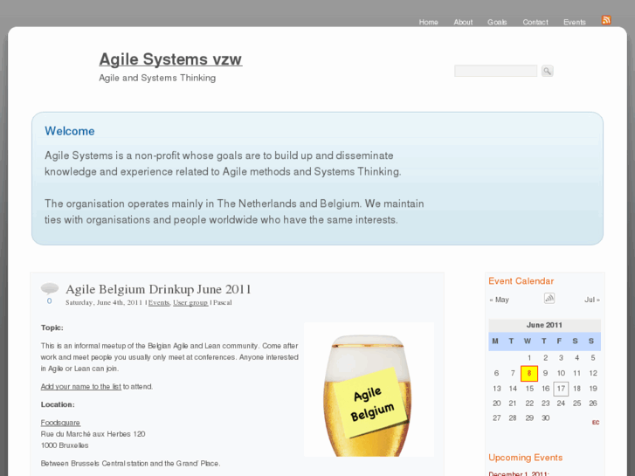Click the tagline 'Agile and Systems Thinking'
The width and height of the screenshot is (635, 476).
click(x=157, y=78)
